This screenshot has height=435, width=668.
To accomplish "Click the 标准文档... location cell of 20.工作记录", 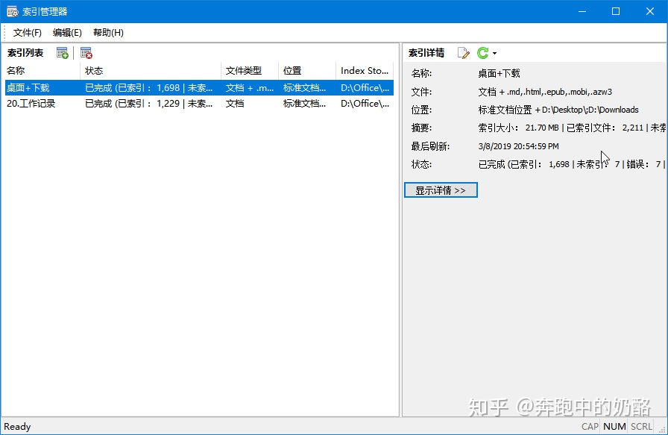I will (305, 104).
